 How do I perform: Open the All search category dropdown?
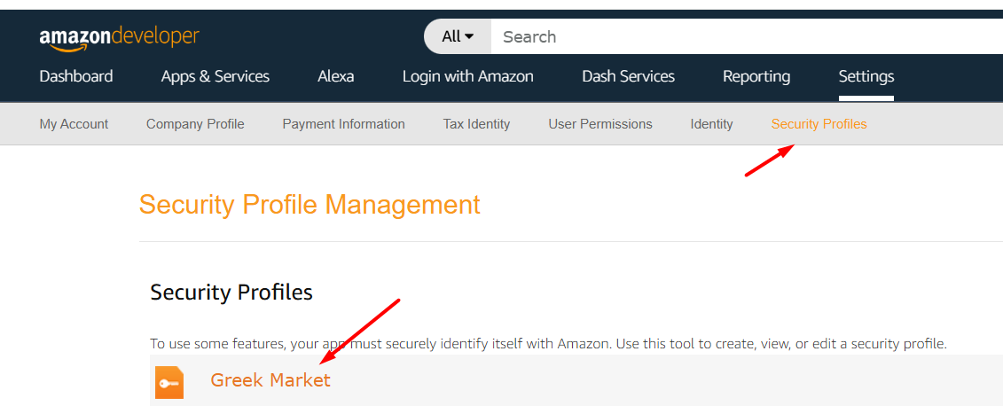pyautogui.click(x=458, y=36)
